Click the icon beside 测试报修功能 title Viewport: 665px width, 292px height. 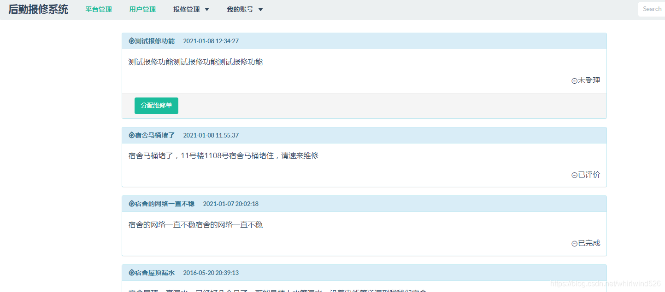coord(131,41)
